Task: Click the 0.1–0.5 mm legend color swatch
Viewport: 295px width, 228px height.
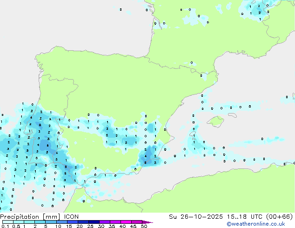Action: [x=8, y=222]
